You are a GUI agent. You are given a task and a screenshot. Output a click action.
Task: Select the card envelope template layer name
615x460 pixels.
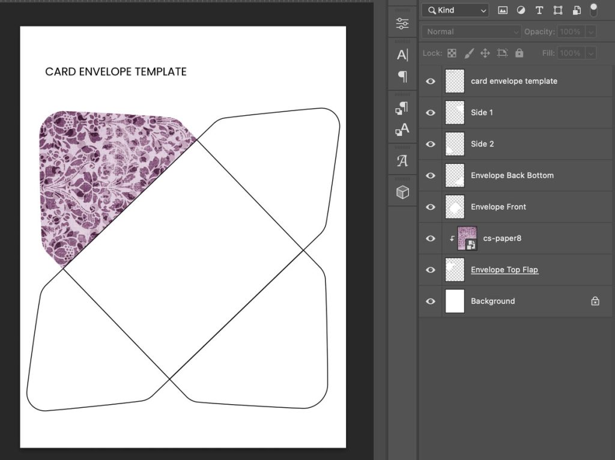pos(514,81)
